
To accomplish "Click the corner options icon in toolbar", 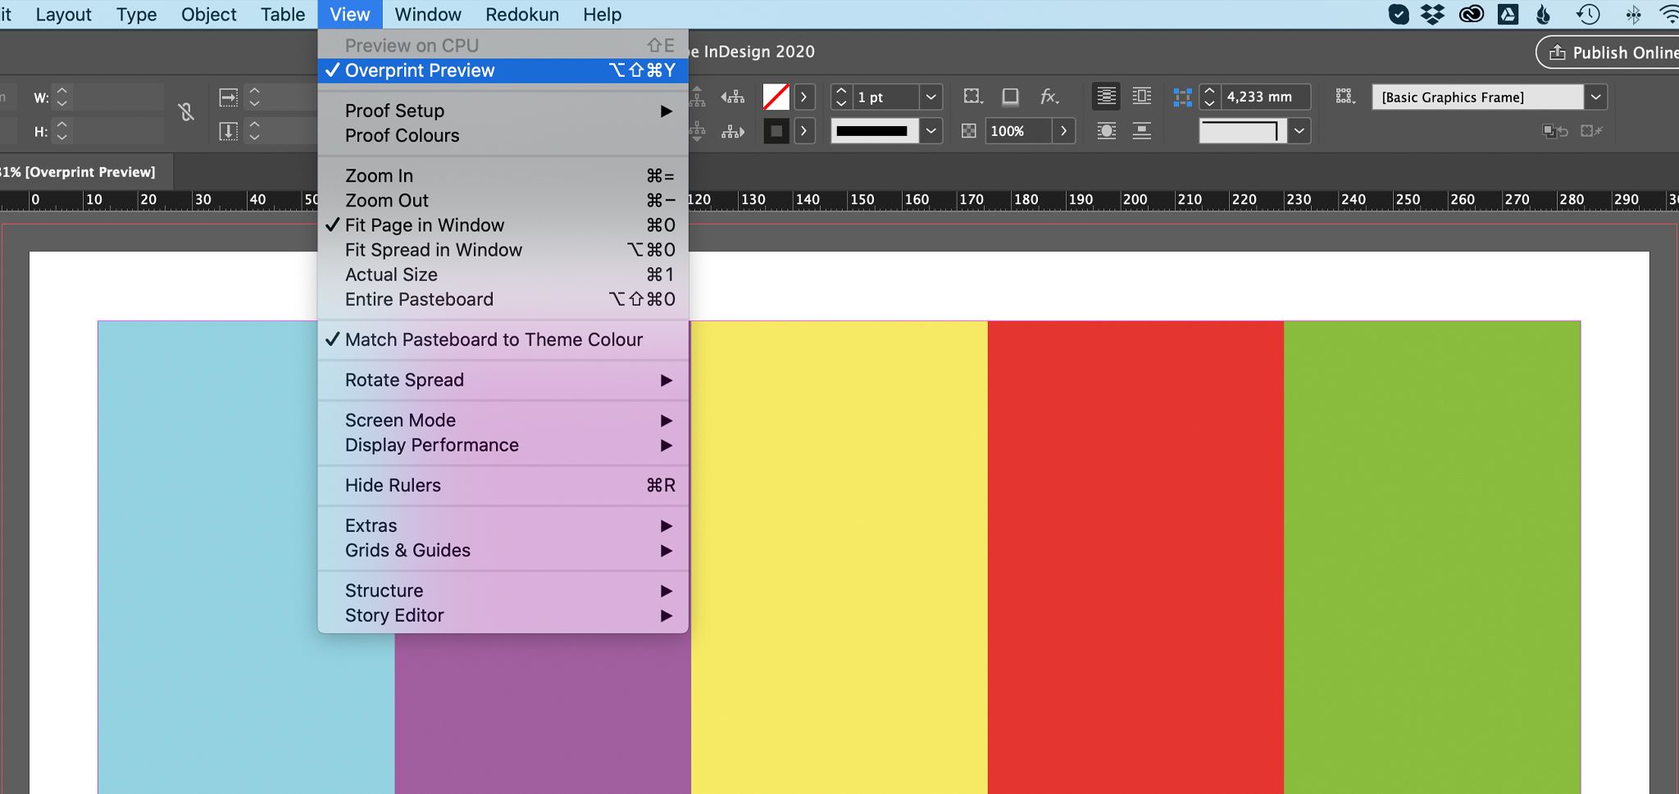I will pos(972,96).
